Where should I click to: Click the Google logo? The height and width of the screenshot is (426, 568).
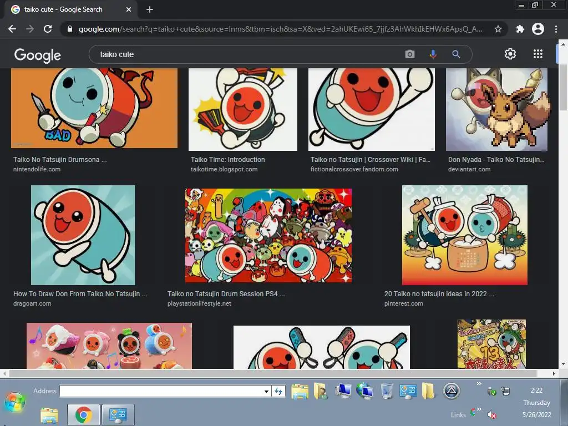click(38, 55)
